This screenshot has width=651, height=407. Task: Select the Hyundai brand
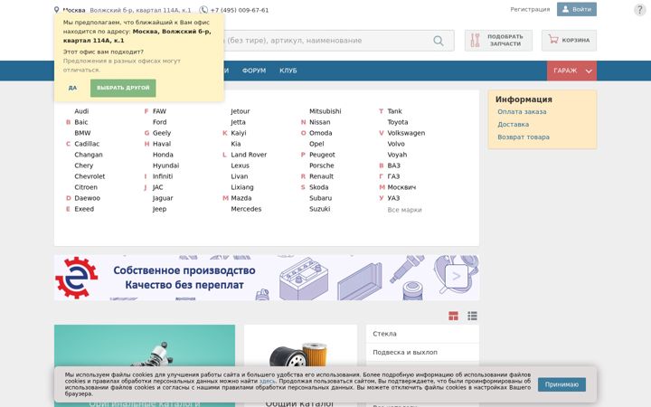[x=165, y=166]
